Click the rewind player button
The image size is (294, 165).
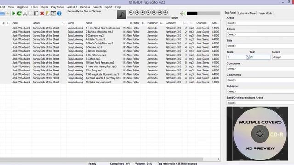pyautogui.click(x=131, y=12)
